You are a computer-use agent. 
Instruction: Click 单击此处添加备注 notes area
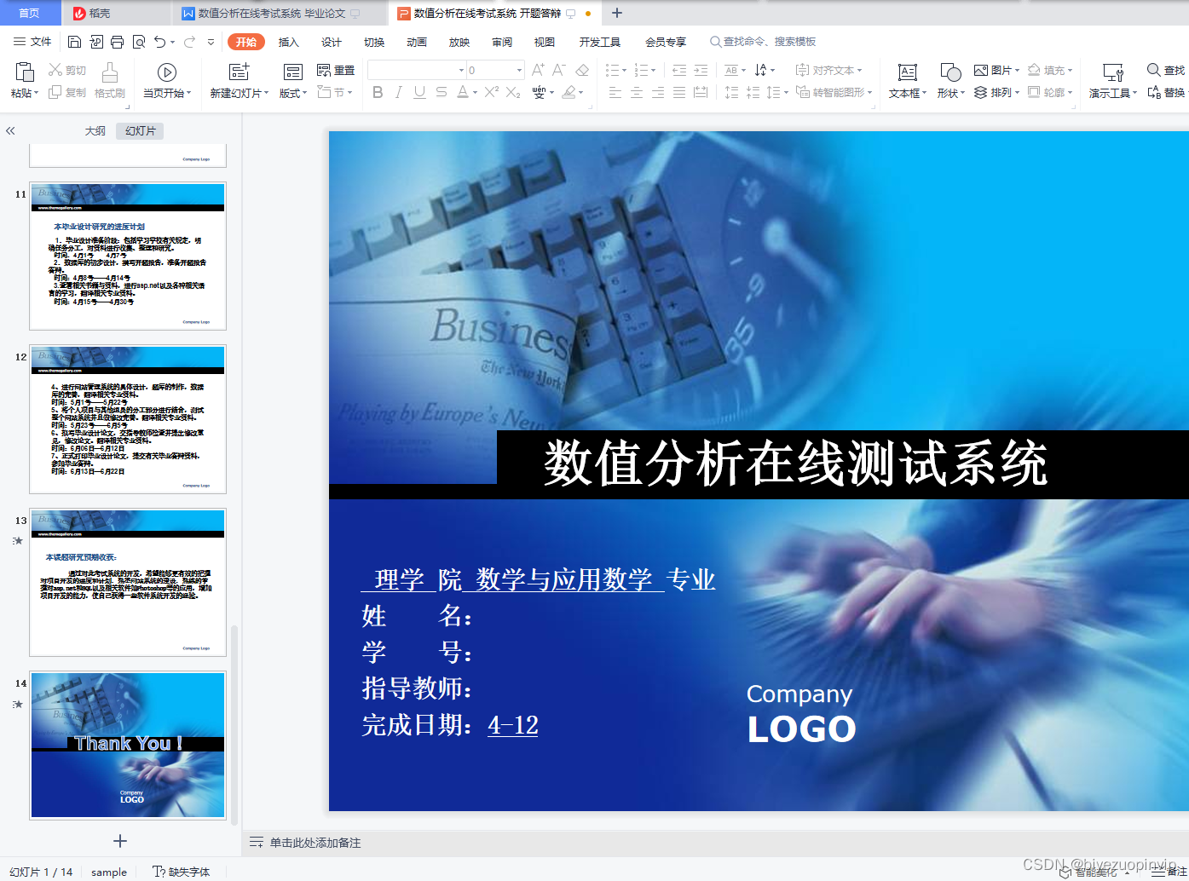tap(315, 843)
